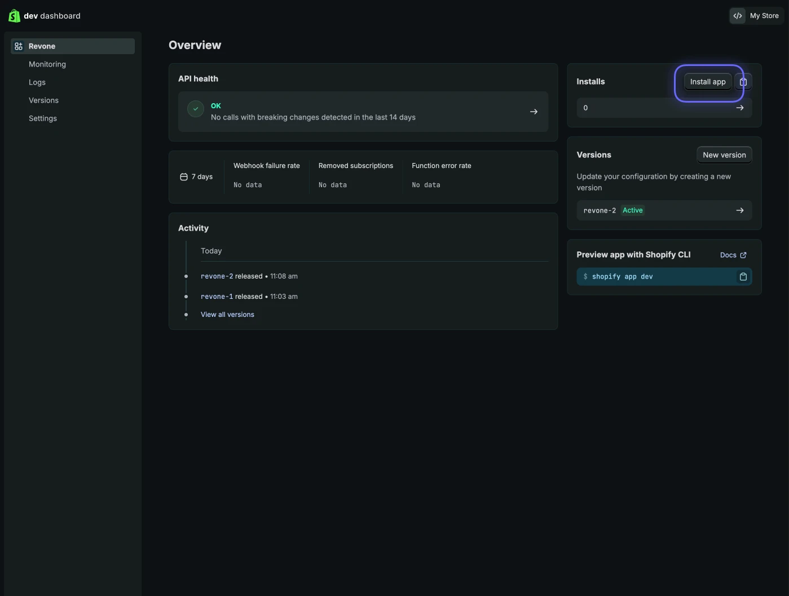The height and width of the screenshot is (596, 789).
Task: Click the Revone app grid icon
Action: [19, 46]
